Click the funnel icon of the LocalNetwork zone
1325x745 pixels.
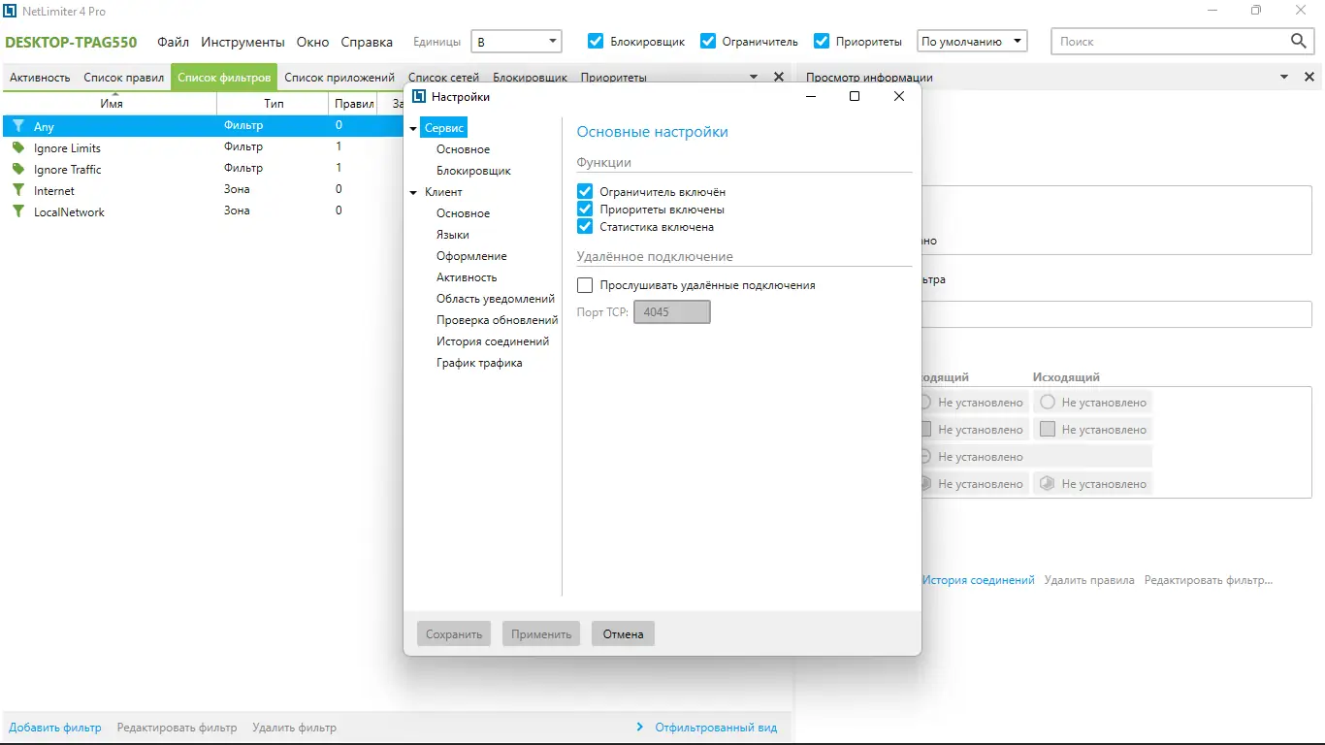[x=17, y=211]
